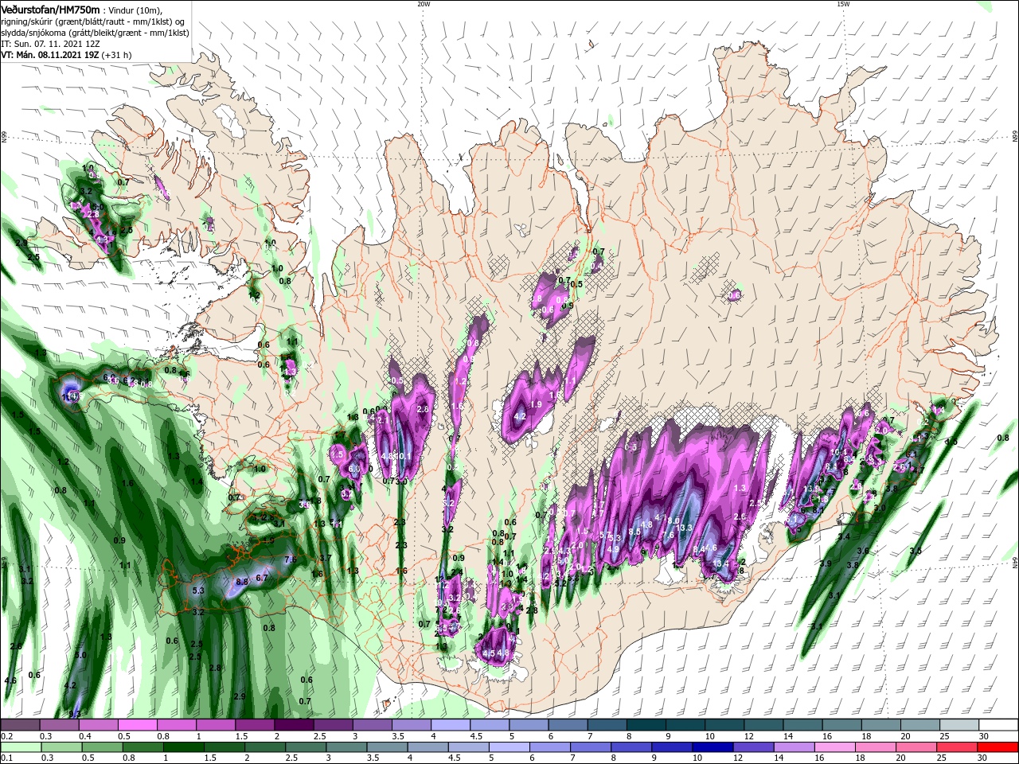Screen dimensions: 1019x764
Task: Click the 16 light pink swatch in lower scale
Action: tap(836, 747)
